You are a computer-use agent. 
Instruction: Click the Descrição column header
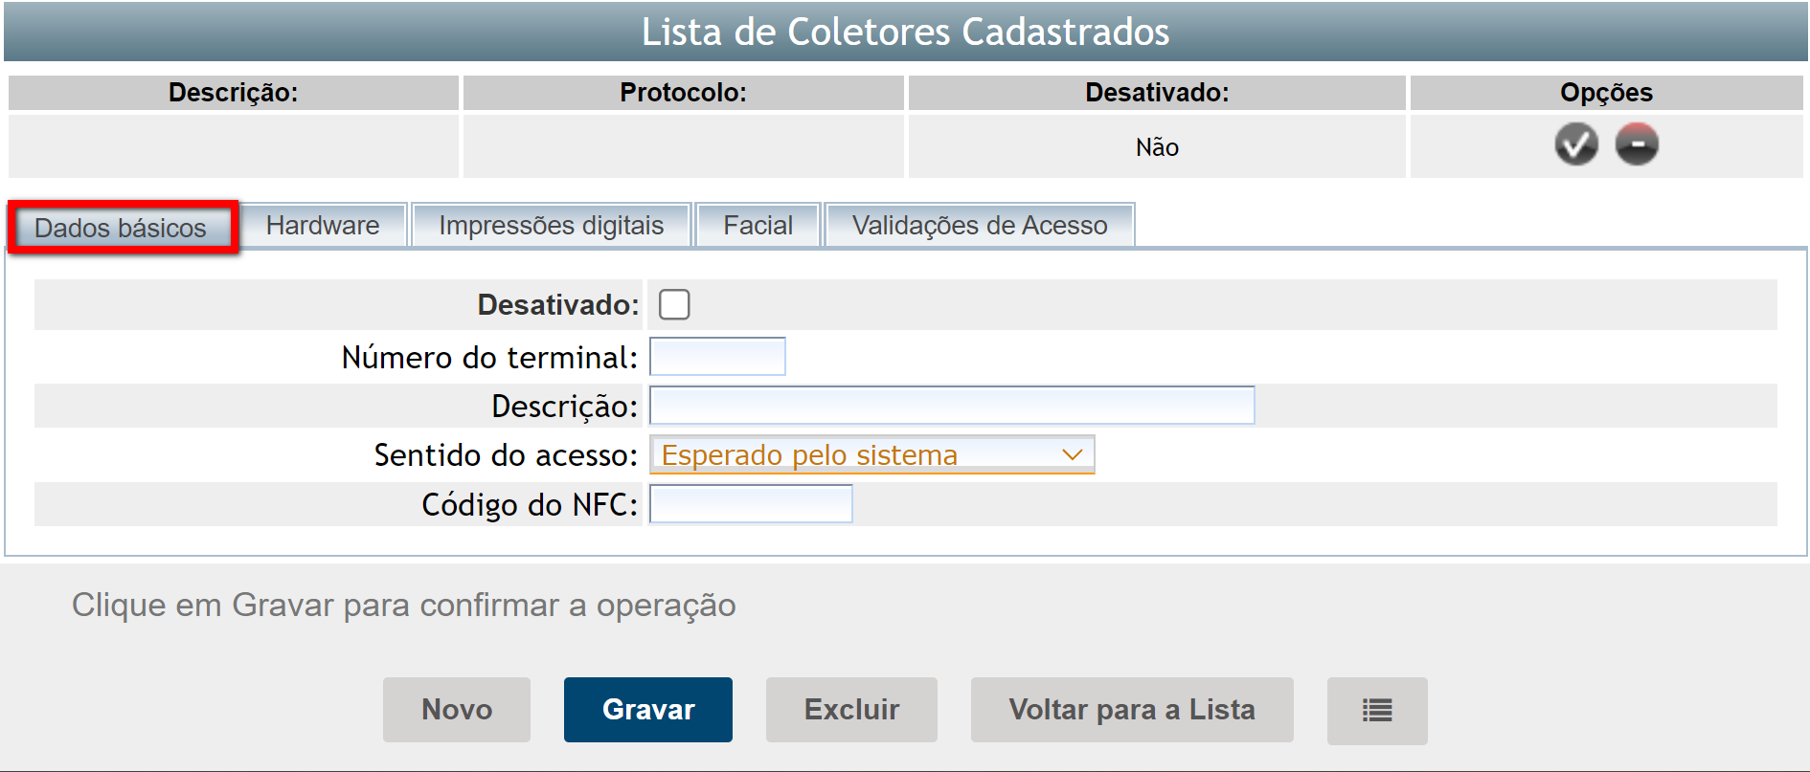(x=233, y=93)
